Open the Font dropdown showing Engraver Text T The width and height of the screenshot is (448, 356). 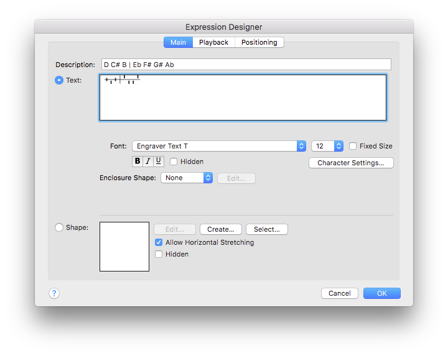tap(219, 146)
